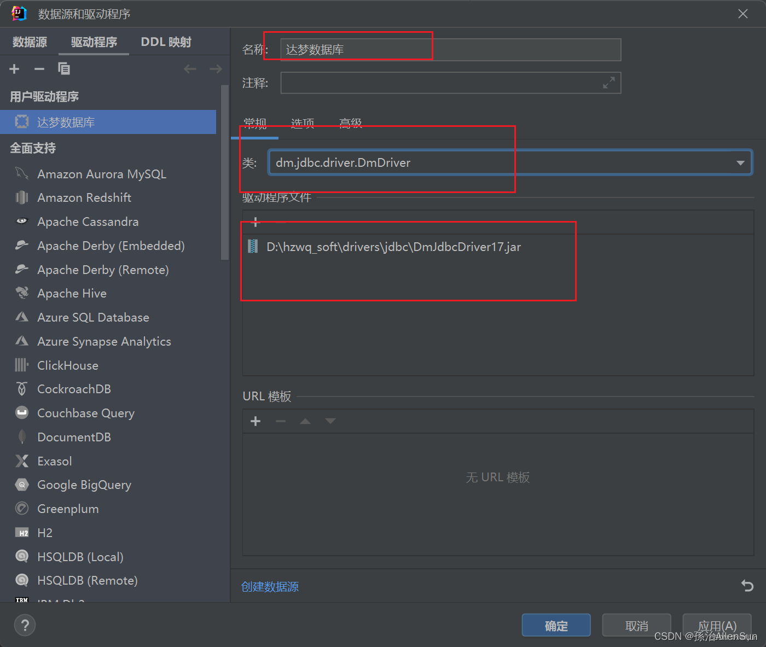The height and width of the screenshot is (647, 766).
Task: Open the 常规 settings tab
Action: click(255, 124)
